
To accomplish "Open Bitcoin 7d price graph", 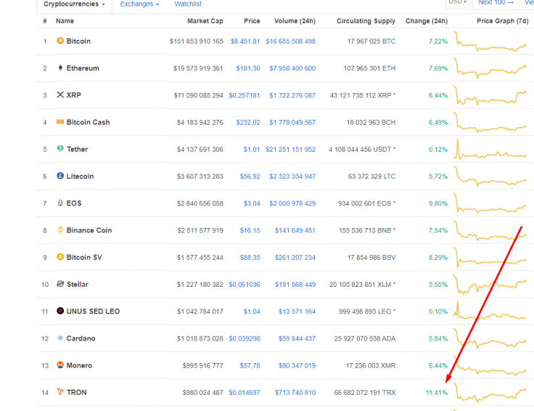I will point(490,41).
